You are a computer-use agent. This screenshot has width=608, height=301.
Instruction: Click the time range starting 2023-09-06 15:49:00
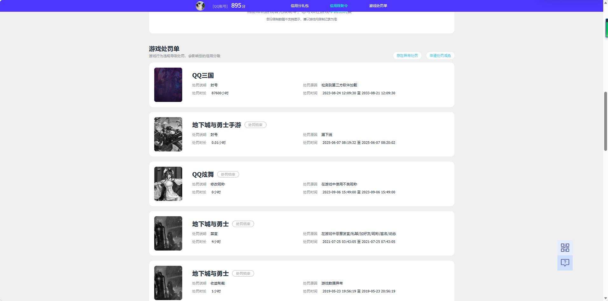click(359, 192)
